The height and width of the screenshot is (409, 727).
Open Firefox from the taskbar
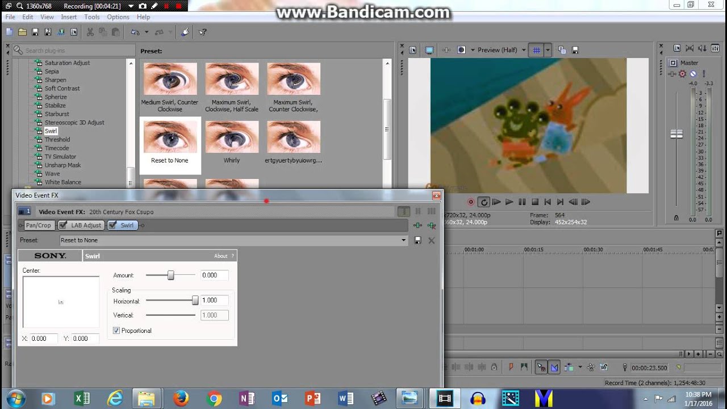pos(181,399)
